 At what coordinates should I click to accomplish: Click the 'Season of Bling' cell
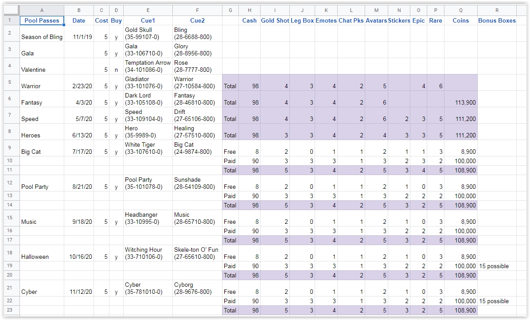pos(42,33)
